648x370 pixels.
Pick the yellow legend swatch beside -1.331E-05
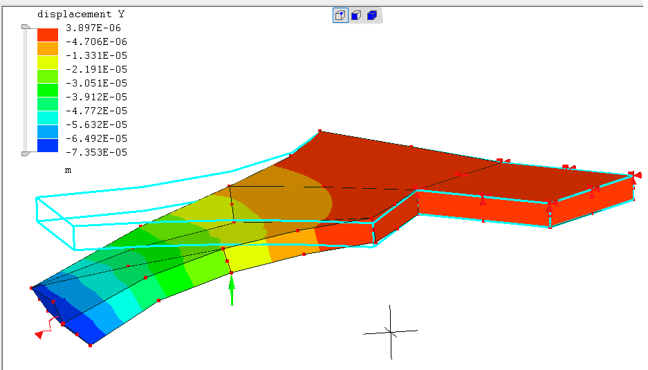point(48,62)
